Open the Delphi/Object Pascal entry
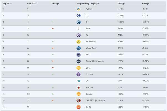167x111 pixels. point(96,100)
